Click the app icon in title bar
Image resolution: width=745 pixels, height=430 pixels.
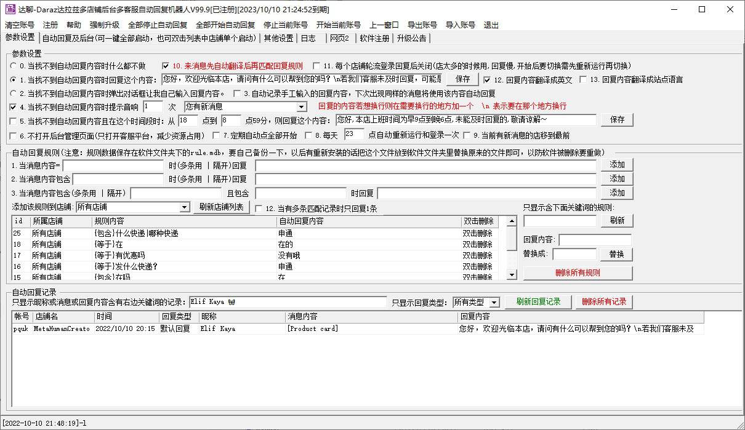[9, 9]
